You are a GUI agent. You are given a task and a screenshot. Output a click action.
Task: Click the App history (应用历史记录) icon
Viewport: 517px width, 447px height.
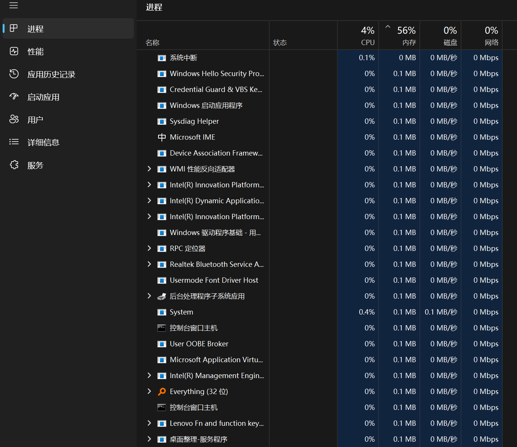pyautogui.click(x=14, y=74)
